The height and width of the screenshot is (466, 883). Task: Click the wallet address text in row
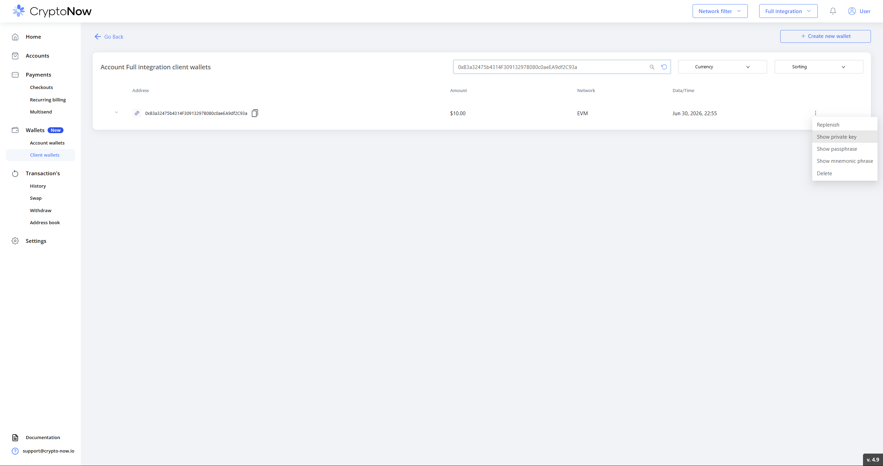click(x=196, y=113)
